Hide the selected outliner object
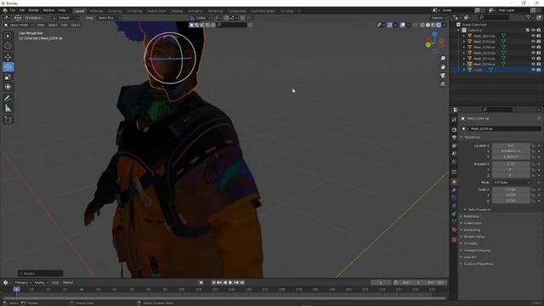 (533, 70)
